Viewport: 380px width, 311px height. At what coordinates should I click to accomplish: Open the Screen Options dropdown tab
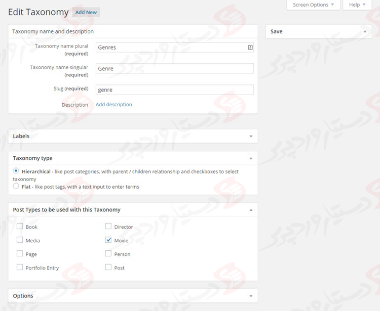[313, 5]
